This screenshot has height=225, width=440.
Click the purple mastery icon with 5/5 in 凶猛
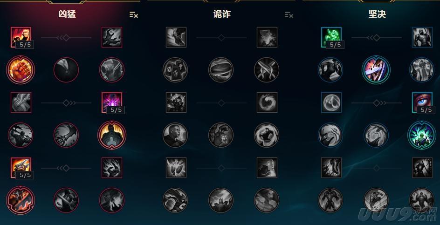pos(112,102)
